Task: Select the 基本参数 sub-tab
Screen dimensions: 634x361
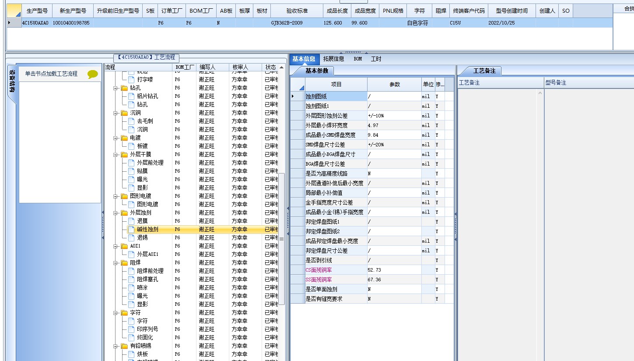Action: coord(316,71)
